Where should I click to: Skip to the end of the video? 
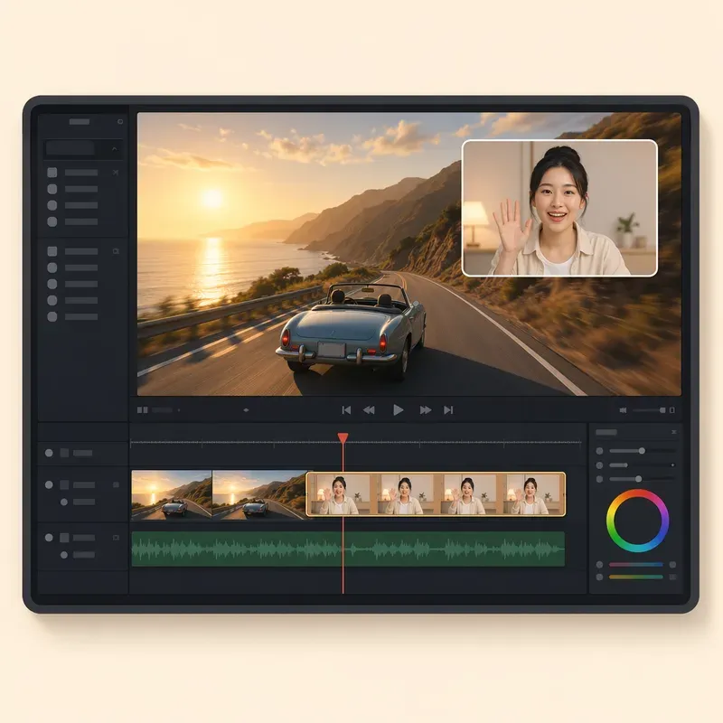point(448,410)
